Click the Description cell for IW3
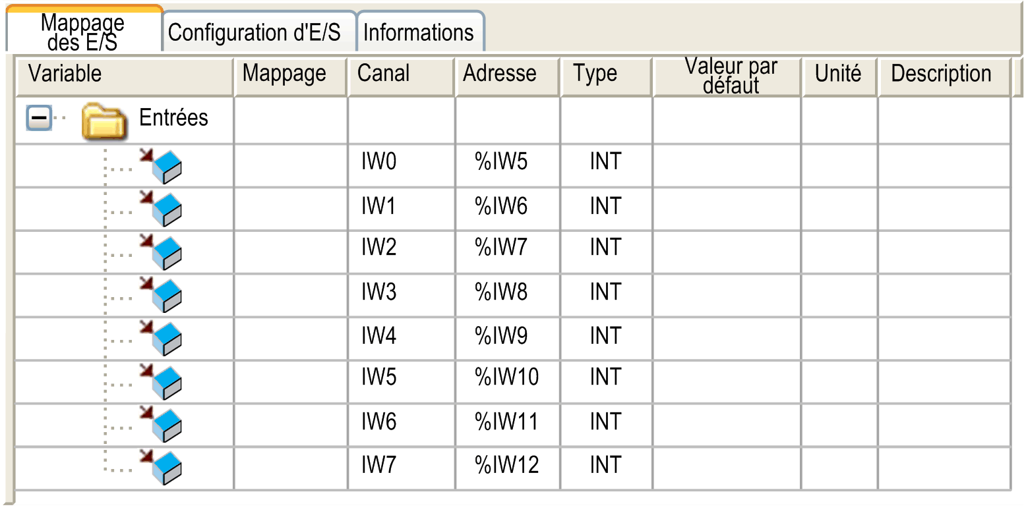Viewport: 1026px width, 525px height. [944, 295]
